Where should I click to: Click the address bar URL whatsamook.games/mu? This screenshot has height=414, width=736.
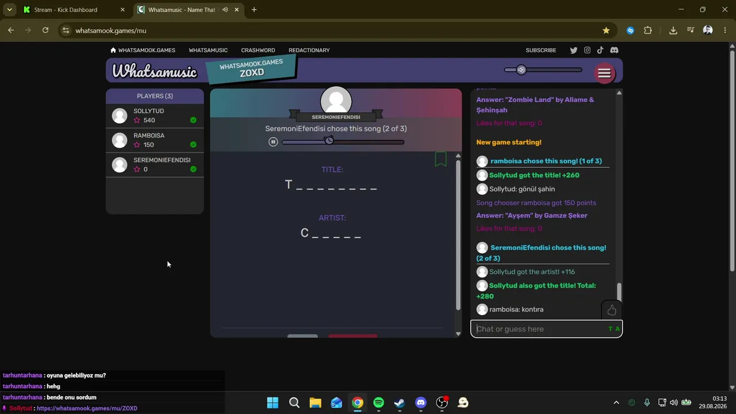111,30
